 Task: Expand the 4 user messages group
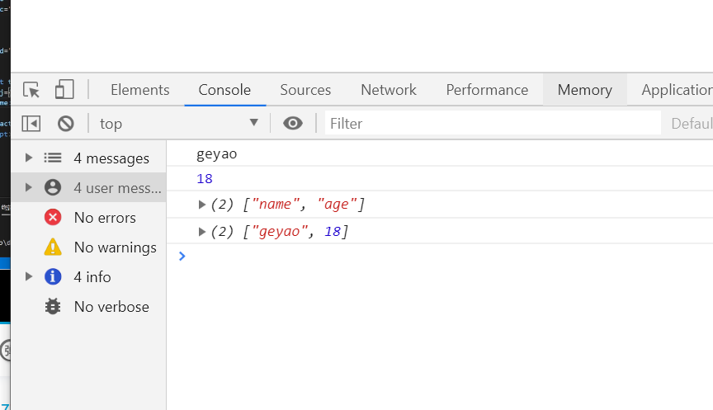[29, 188]
